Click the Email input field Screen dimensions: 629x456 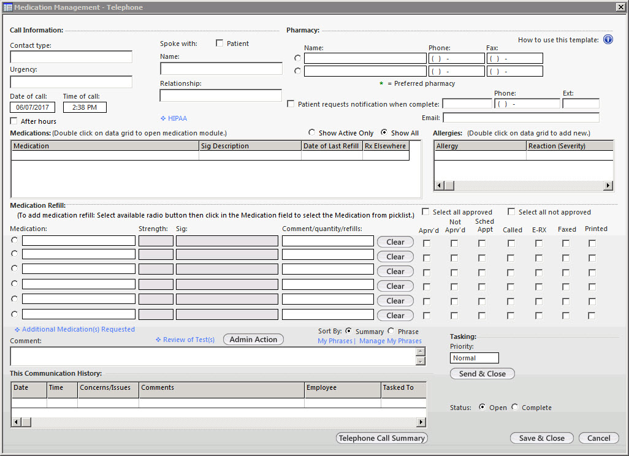[521, 118]
